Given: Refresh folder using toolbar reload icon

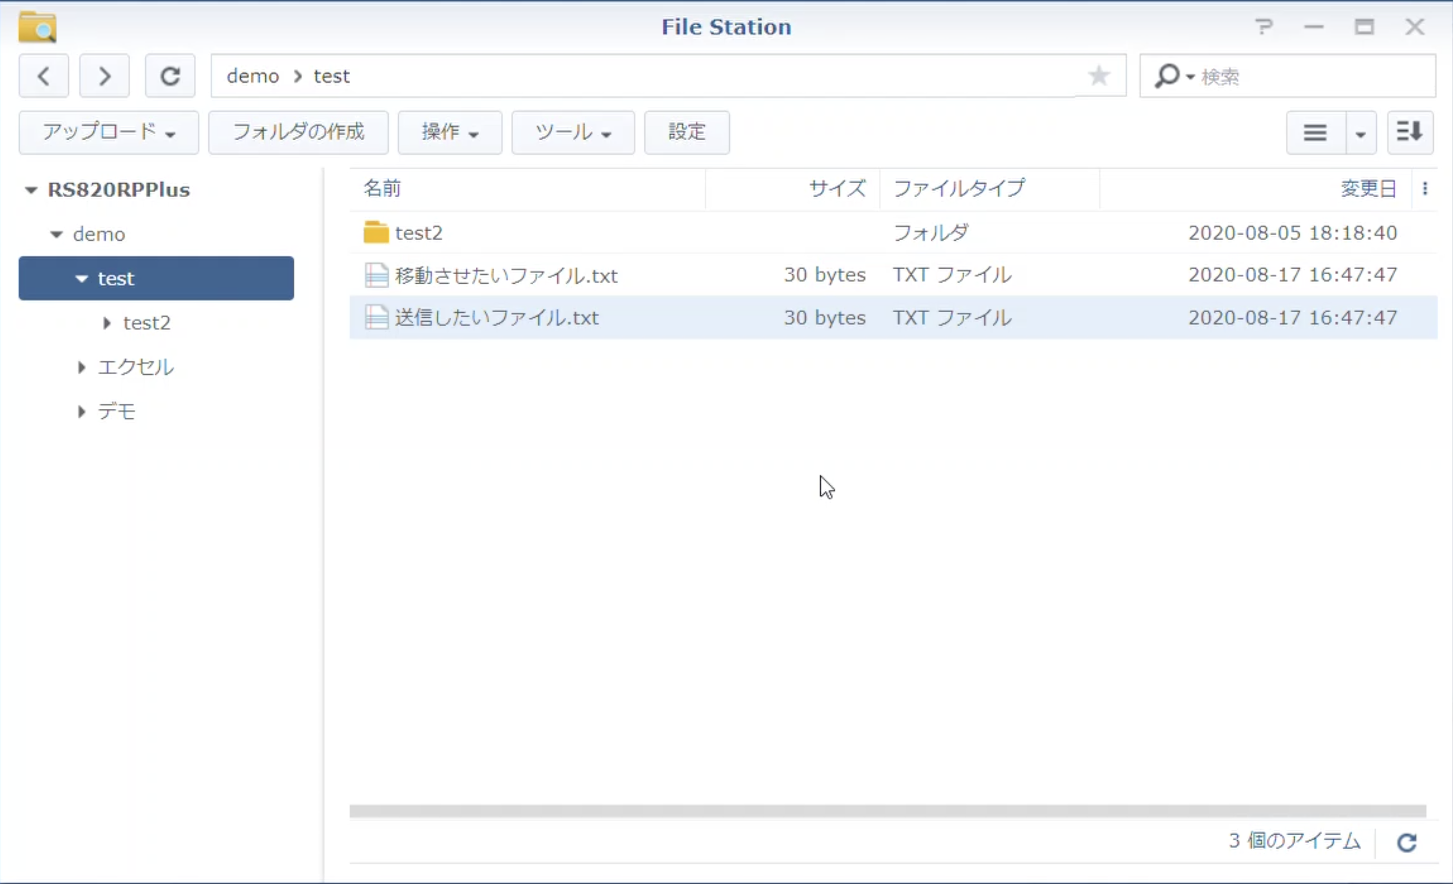Looking at the screenshot, I should pos(171,76).
